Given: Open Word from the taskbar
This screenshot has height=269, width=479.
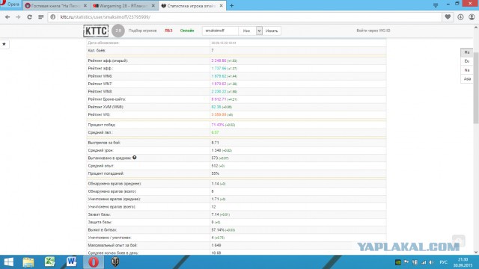Looking at the screenshot, I should (x=72, y=262).
